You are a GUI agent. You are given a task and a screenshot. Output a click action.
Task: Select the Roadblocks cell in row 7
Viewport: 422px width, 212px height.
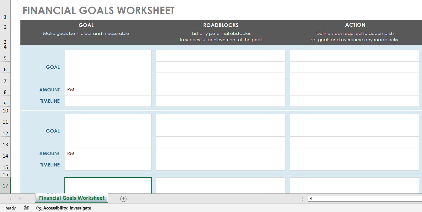click(x=221, y=79)
